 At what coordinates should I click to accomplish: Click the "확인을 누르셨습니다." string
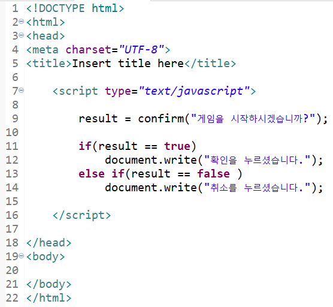(257, 160)
